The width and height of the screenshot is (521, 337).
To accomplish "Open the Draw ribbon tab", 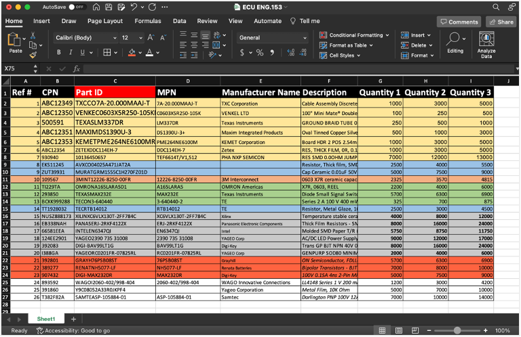I will coord(69,21).
